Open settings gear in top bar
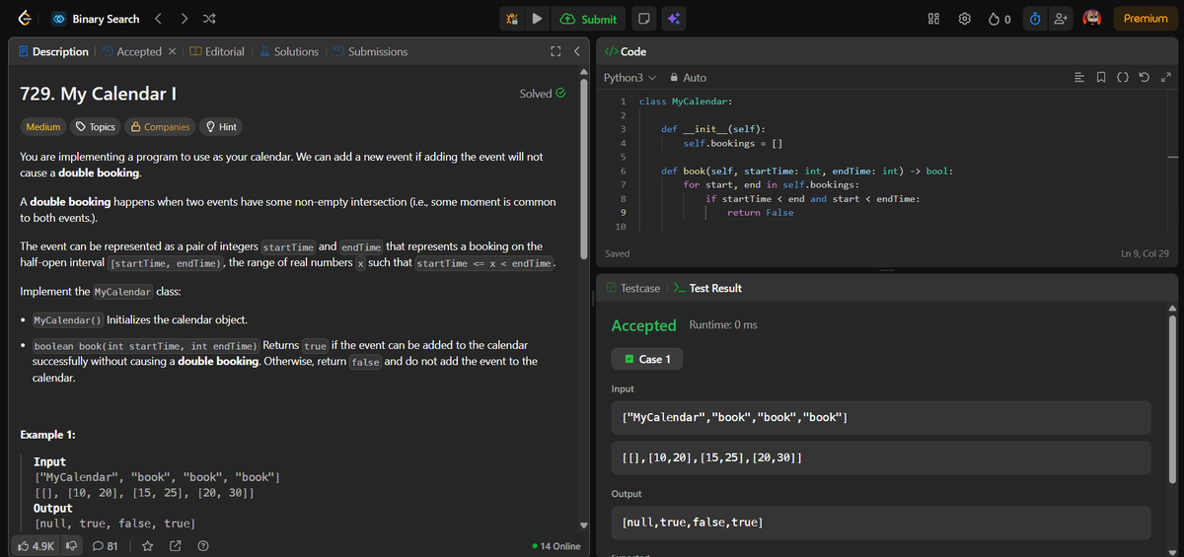1184x557 pixels. click(x=966, y=19)
